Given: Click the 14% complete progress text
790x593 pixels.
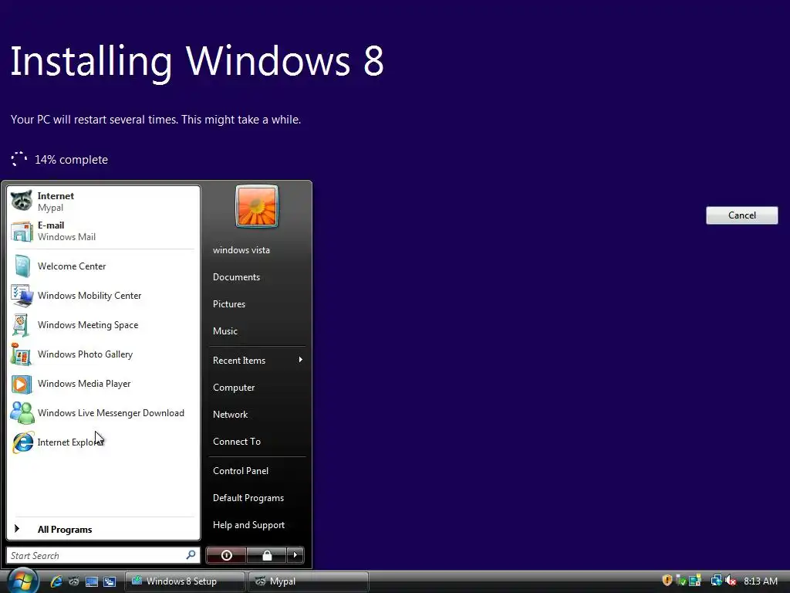Looking at the screenshot, I should (71, 159).
